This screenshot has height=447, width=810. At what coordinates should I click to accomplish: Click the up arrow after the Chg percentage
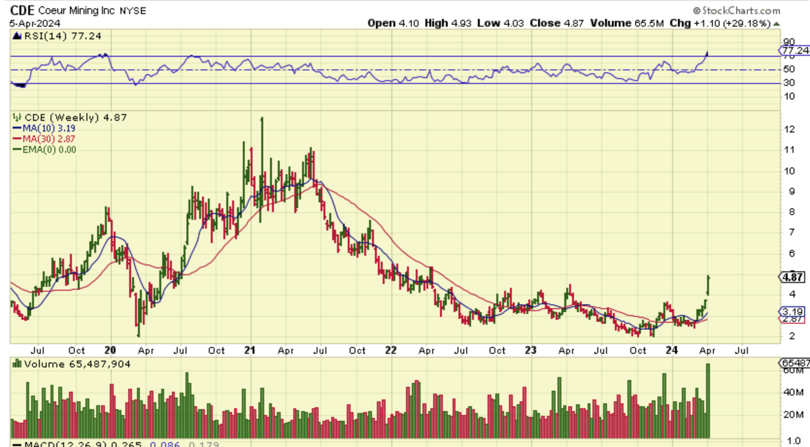(776, 24)
